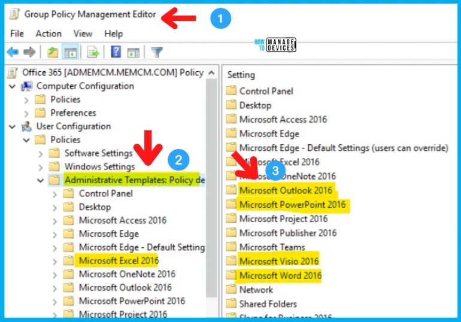Expand Control Panel in the tree

54,194
